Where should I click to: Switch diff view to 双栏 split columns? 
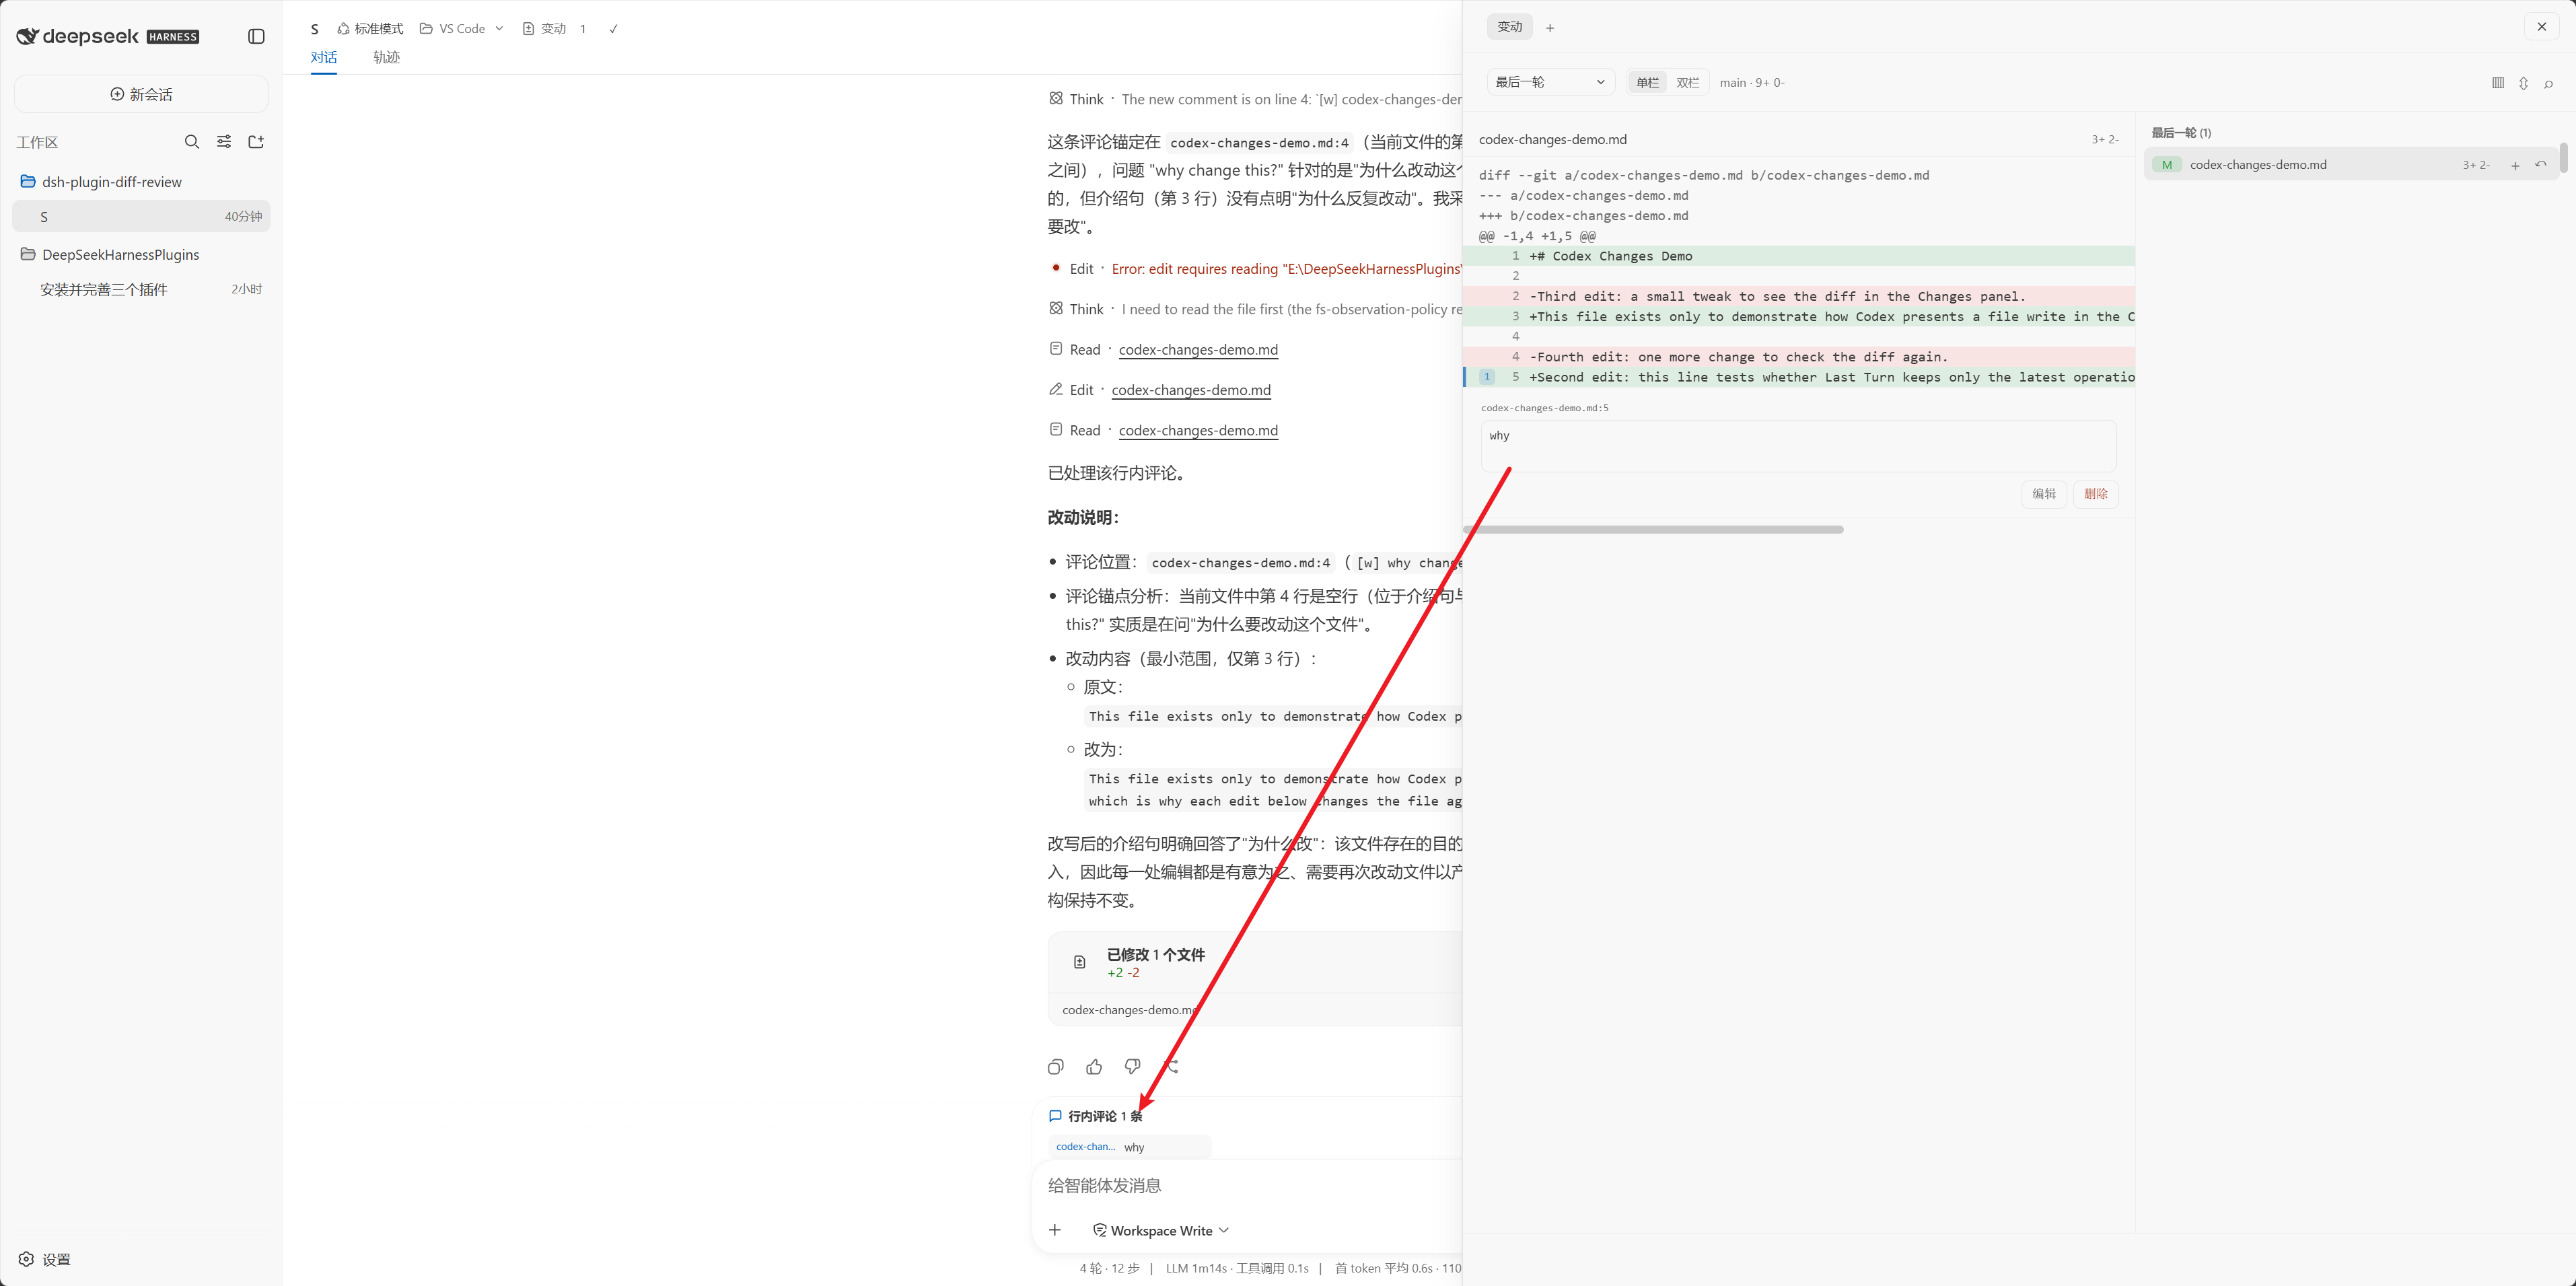coord(1688,83)
